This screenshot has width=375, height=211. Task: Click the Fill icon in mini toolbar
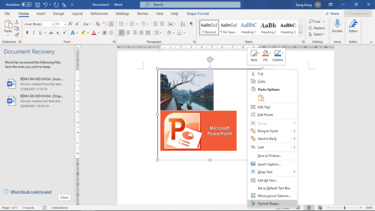coord(265,54)
